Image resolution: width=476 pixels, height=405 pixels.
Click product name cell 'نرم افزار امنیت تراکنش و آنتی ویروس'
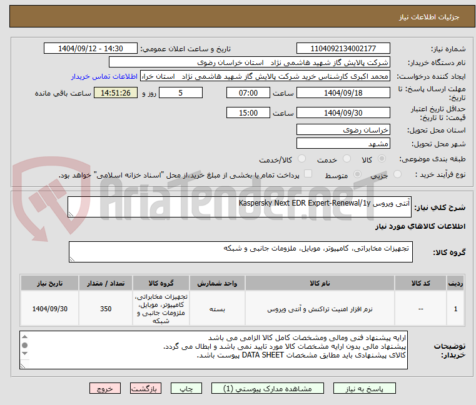tap(320, 309)
